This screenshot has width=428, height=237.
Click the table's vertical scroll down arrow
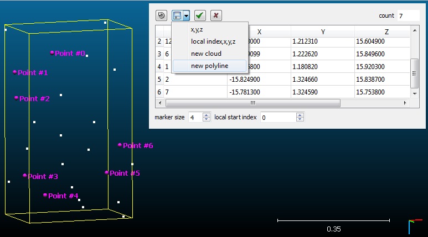415,93
